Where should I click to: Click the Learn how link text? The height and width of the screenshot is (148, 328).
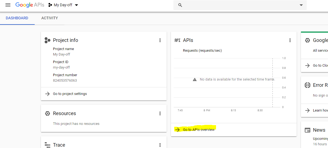tap(320, 110)
